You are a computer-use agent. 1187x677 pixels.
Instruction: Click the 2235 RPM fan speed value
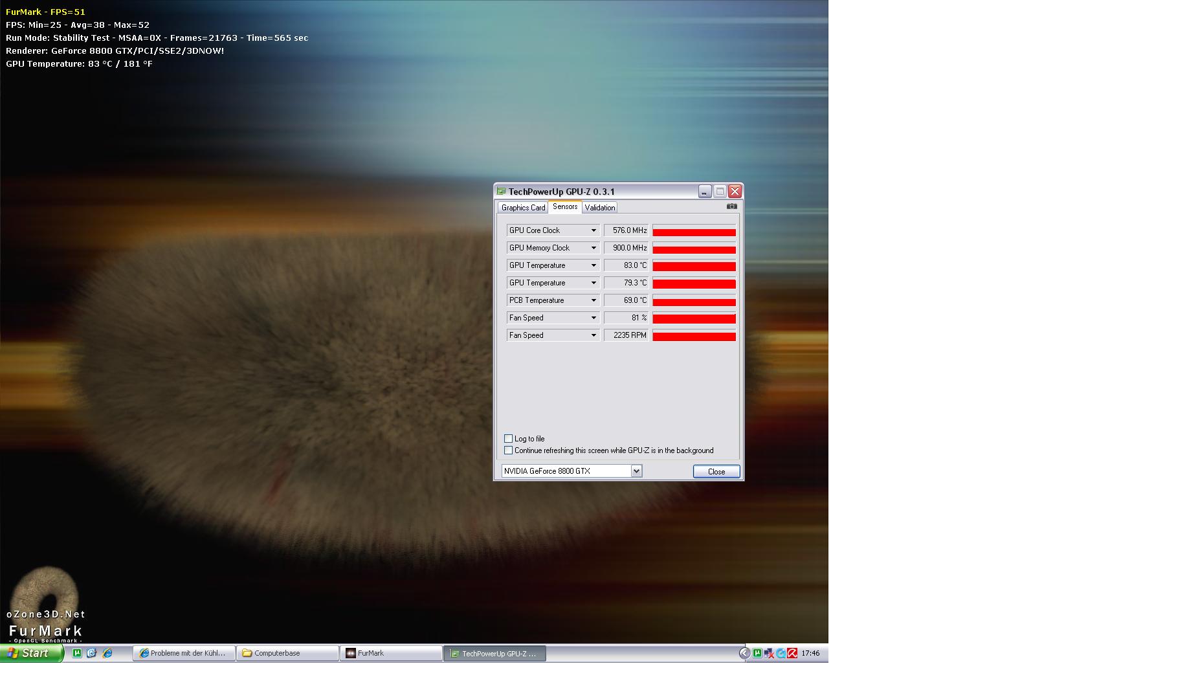click(626, 335)
